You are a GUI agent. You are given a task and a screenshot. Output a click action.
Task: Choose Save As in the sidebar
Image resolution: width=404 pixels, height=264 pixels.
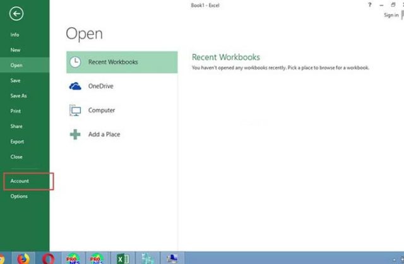(x=18, y=96)
